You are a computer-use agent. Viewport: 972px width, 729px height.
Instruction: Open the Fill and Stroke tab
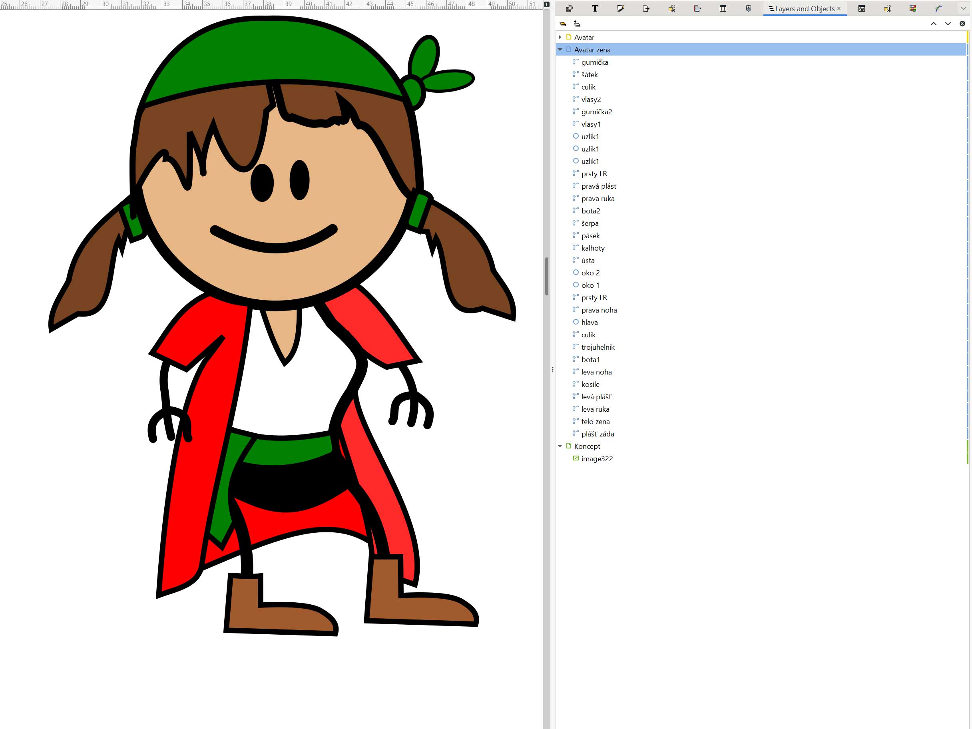point(620,8)
